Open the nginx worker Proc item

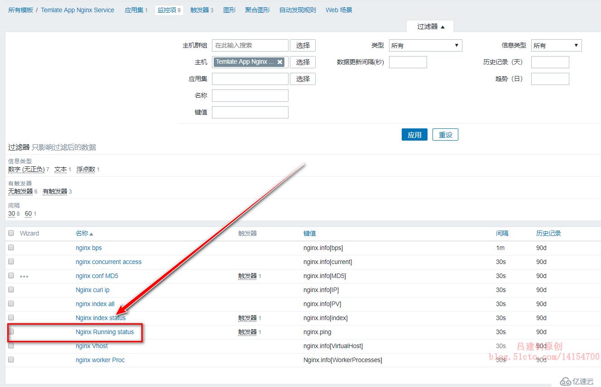[100, 360]
